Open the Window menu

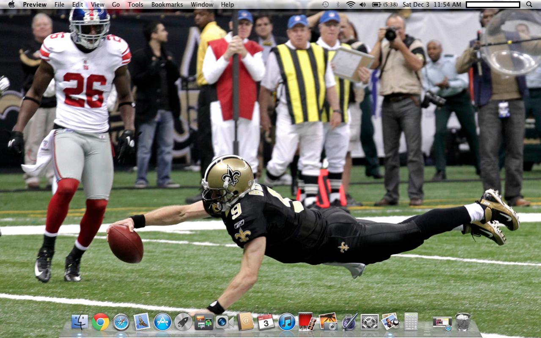click(x=202, y=4)
